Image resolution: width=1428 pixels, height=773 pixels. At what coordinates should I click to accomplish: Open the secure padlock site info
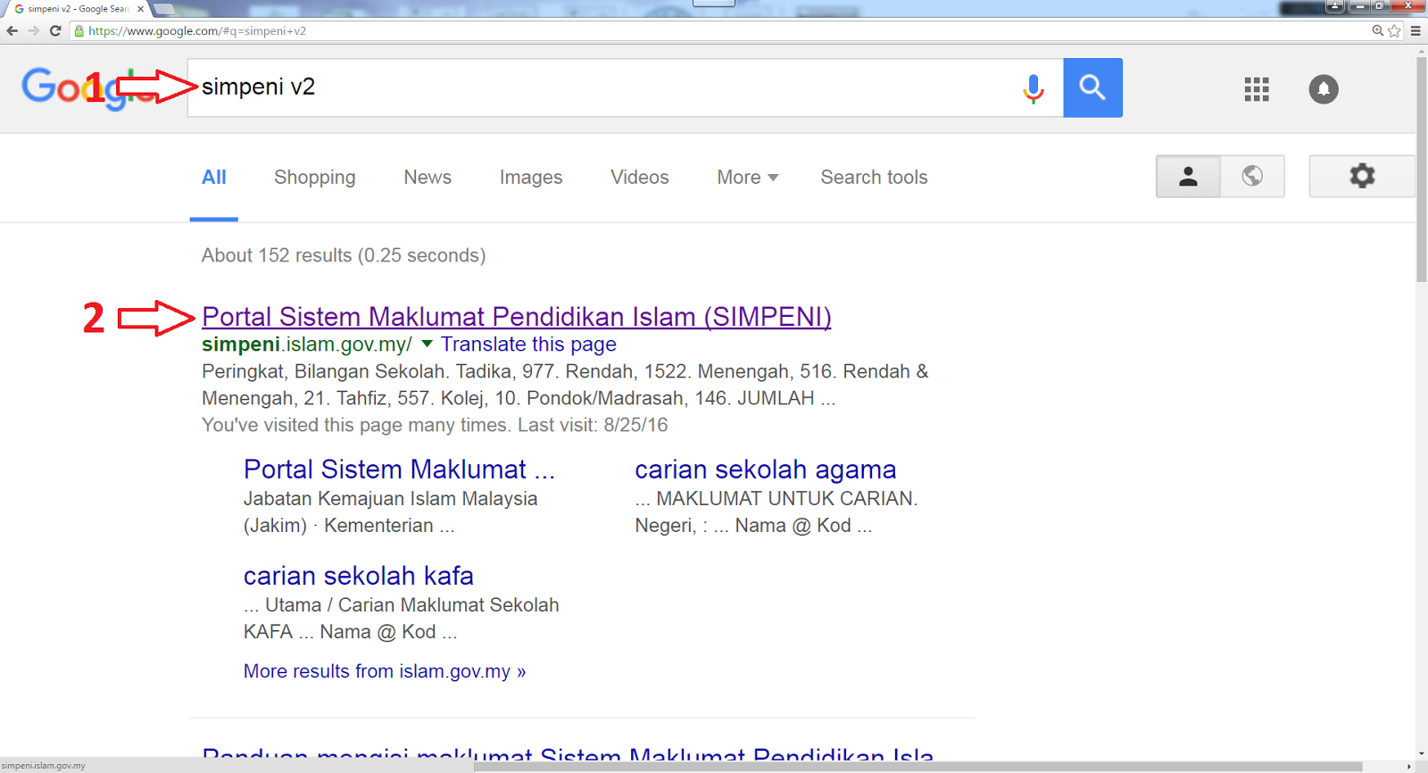point(79,30)
